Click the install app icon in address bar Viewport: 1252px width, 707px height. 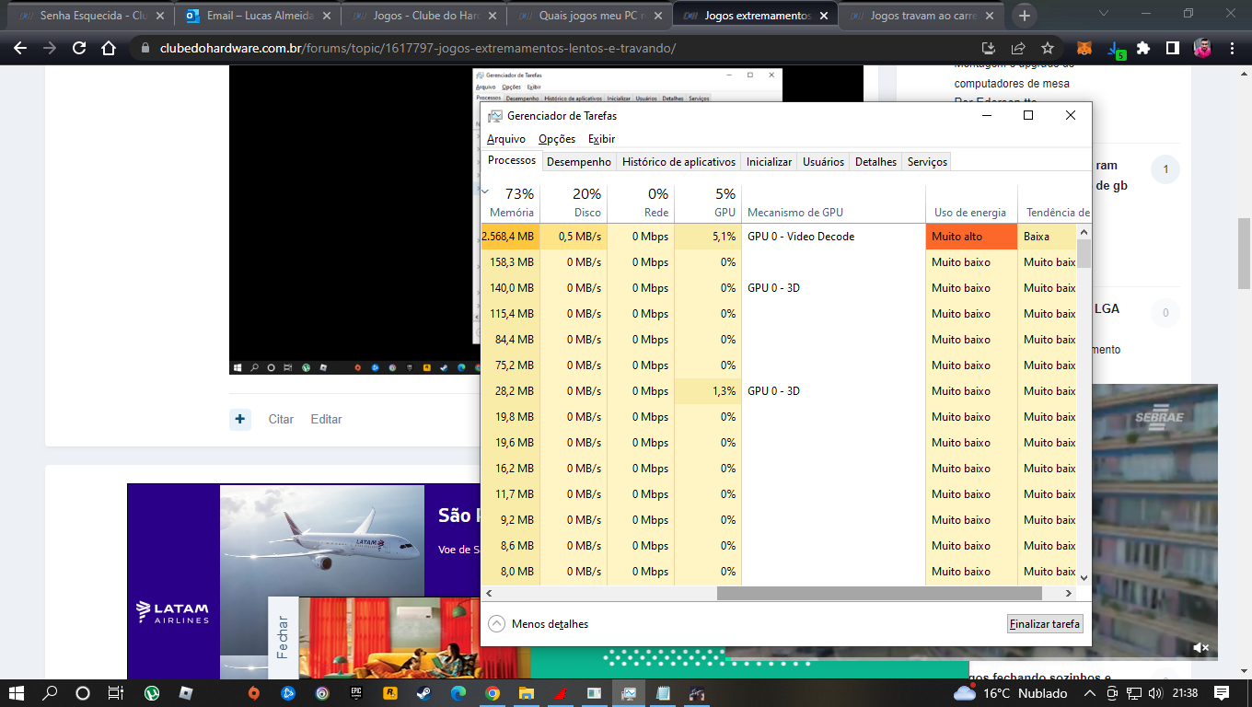989,49
